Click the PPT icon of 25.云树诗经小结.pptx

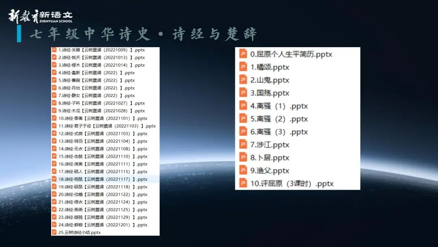[x=54, y=232]
